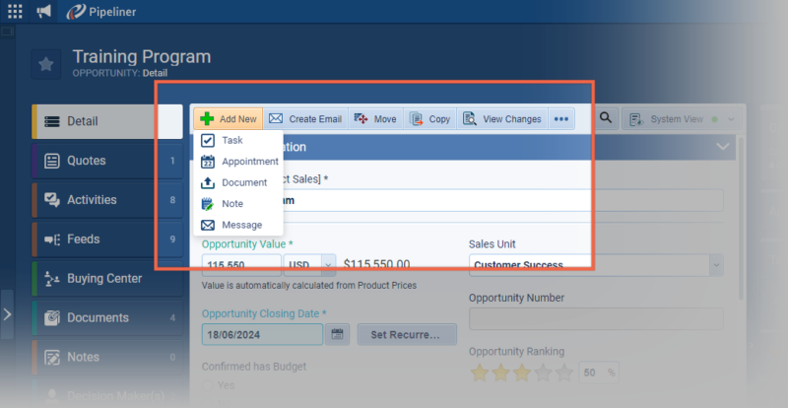
Task: Click the vertical scrollbar of the form
Action: click(742, 219)
